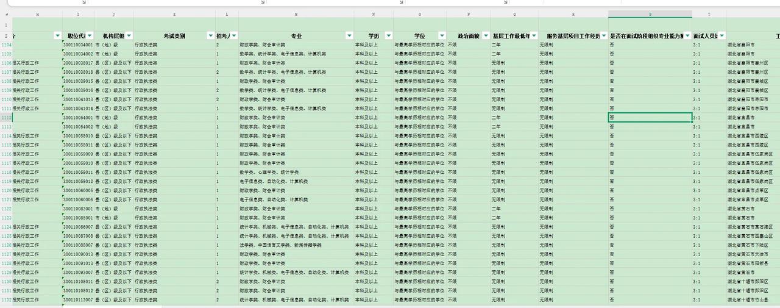Click 与最高学历相对应的学位 cell in row 1107
This screenshot has width=780, height=308.
420,72
